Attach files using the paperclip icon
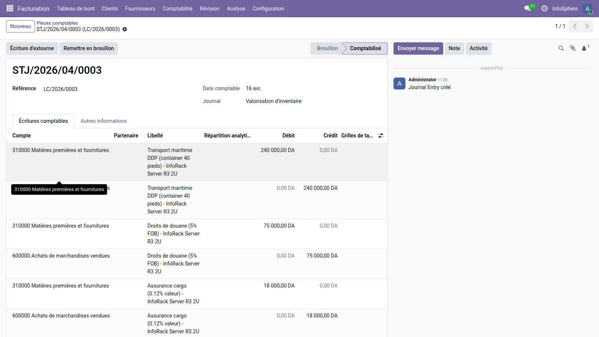 coord(572,48)
